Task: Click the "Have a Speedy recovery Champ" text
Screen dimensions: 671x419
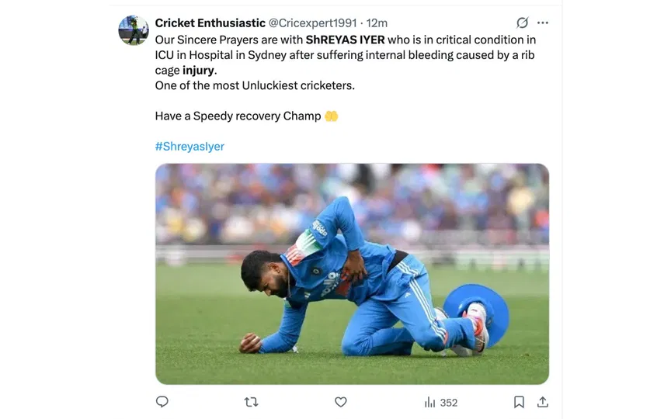Action: 238,116
